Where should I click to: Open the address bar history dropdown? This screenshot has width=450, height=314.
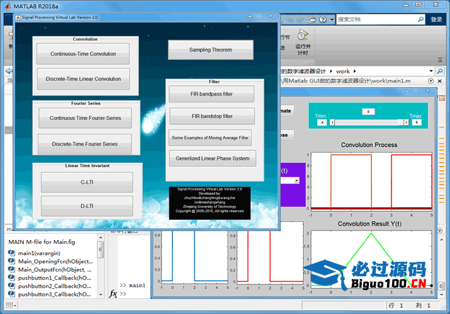[430, 71]
